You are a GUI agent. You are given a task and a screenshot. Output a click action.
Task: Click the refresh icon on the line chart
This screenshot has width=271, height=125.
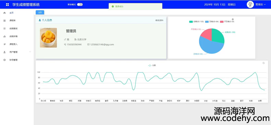(x=263, y=63)
